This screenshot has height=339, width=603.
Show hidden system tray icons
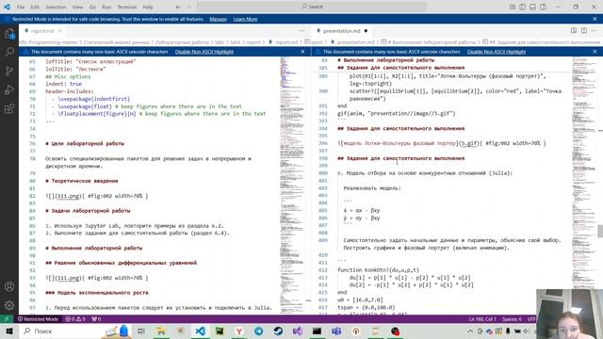point(470,331)
